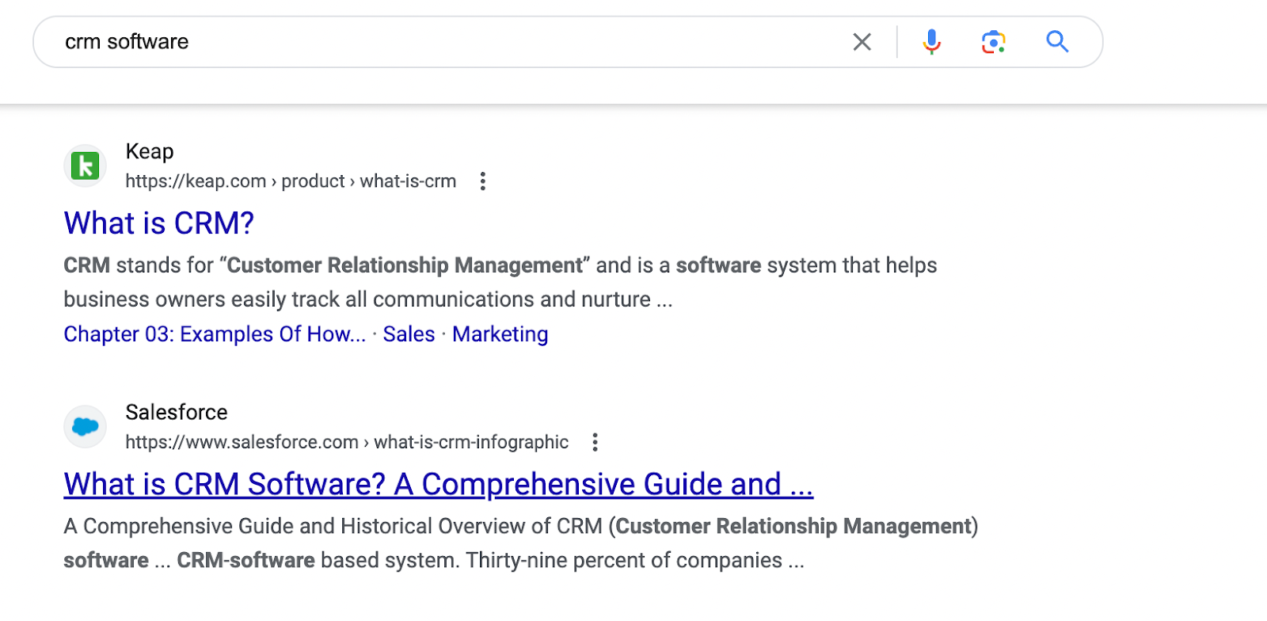Select the 'Keap' site name
Image resolution: width=1267 pixels, height=621 pixels.
pyautogui.click(x=150, y=151)
